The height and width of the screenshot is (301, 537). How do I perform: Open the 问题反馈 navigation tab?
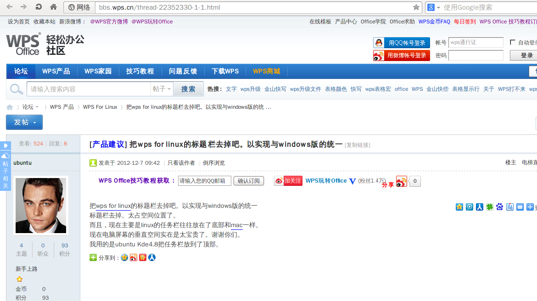pos(183,71)
